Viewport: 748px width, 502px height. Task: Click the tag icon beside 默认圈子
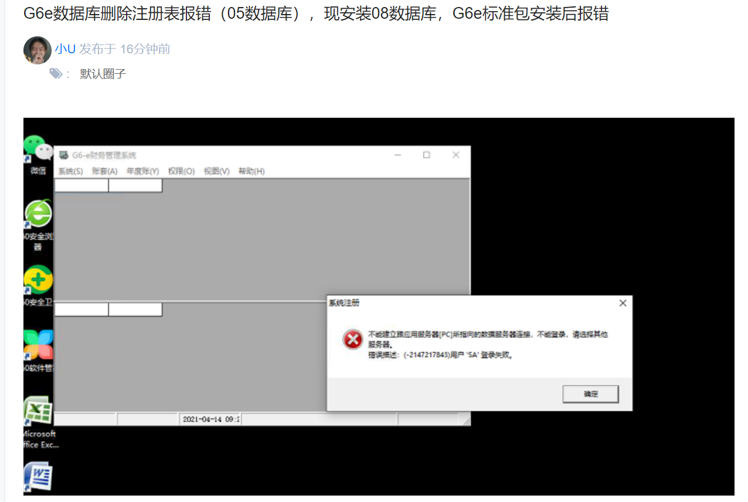click(x=56, y=73)
